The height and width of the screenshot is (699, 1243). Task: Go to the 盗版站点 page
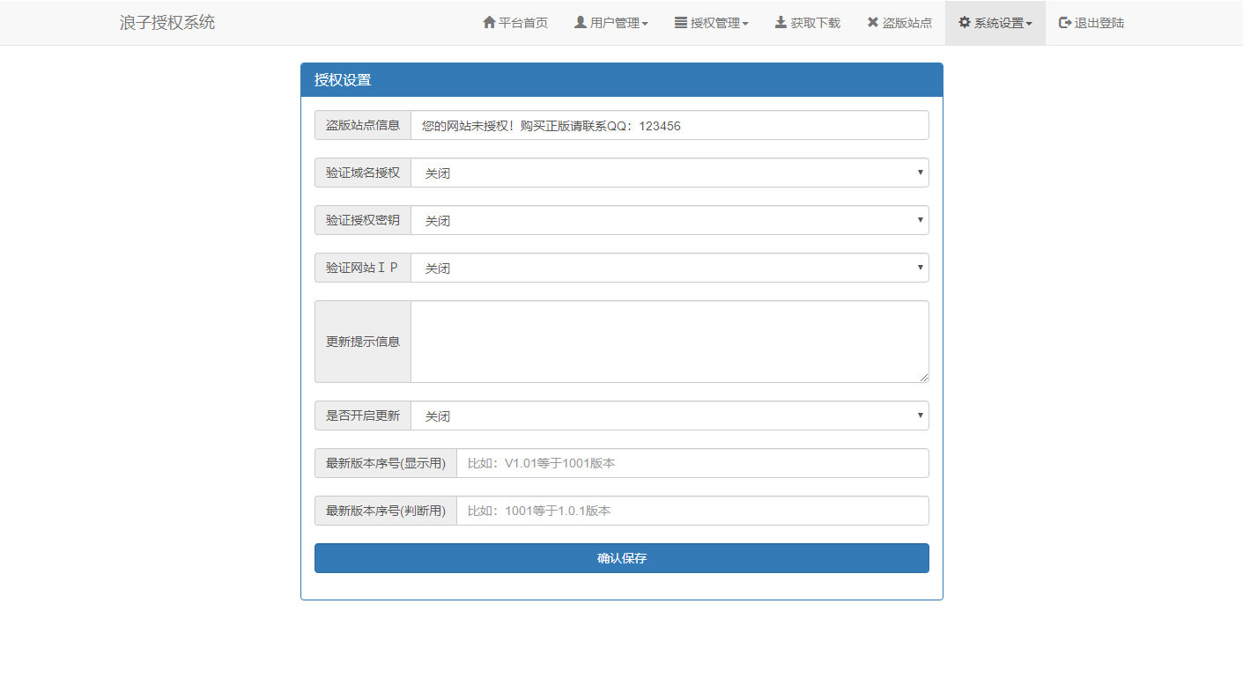[x=899, y=22]
